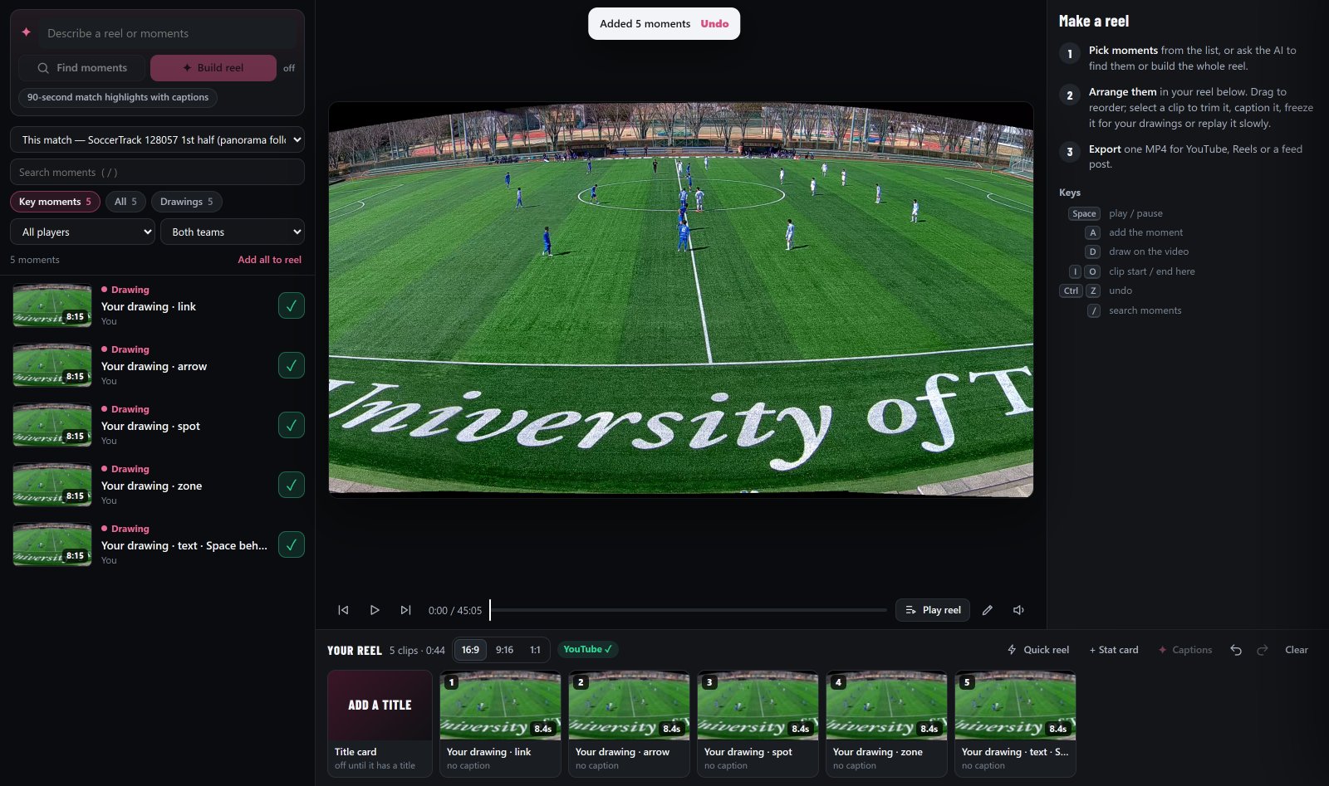Select 1:1 aspect ratio
Screen dimensions: 1329x786
535,650
